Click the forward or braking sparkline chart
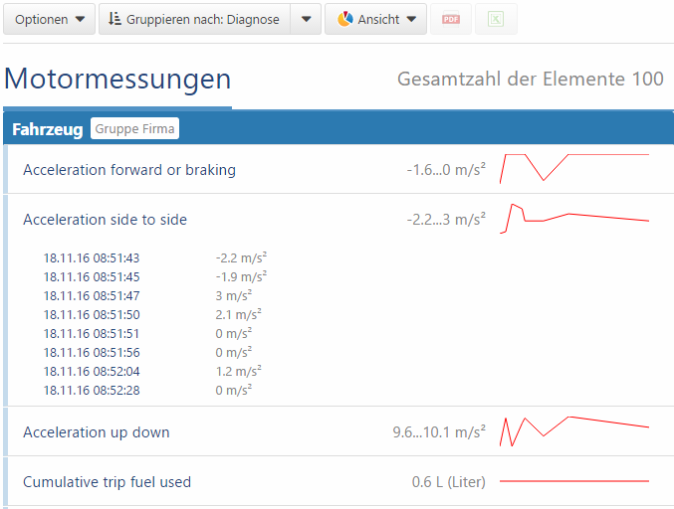The width and height of the screenshot is (674, 509). tap(573, 168)
